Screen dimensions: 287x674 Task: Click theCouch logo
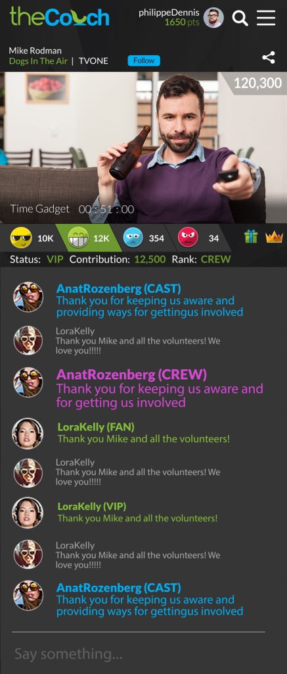pos(60,16)
